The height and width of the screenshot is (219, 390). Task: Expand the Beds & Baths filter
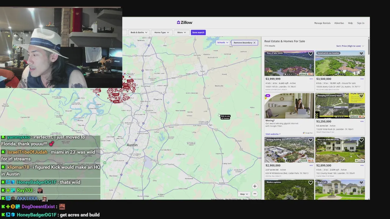click(139, 32)
